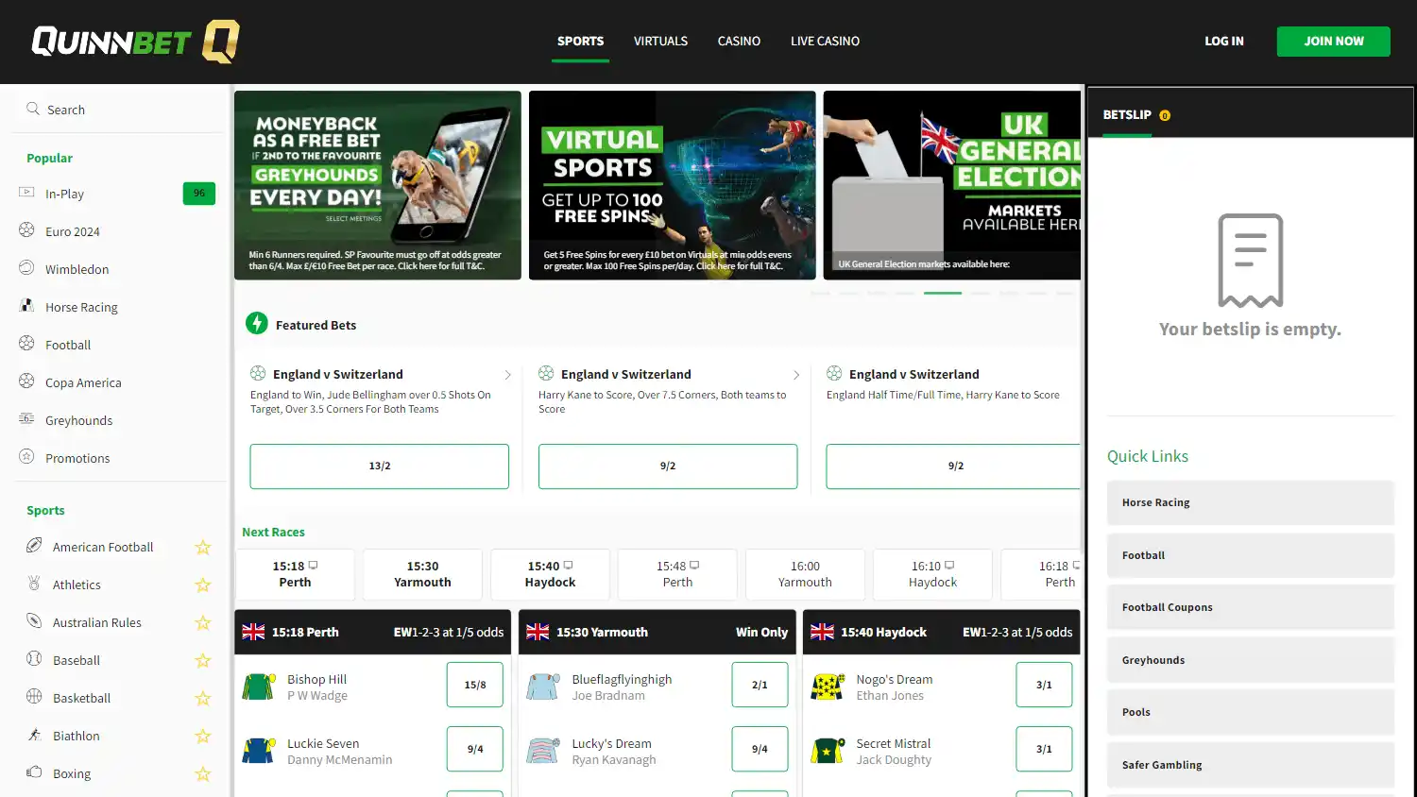Click Secret Mistral jockey silks icon

(828, 751)
